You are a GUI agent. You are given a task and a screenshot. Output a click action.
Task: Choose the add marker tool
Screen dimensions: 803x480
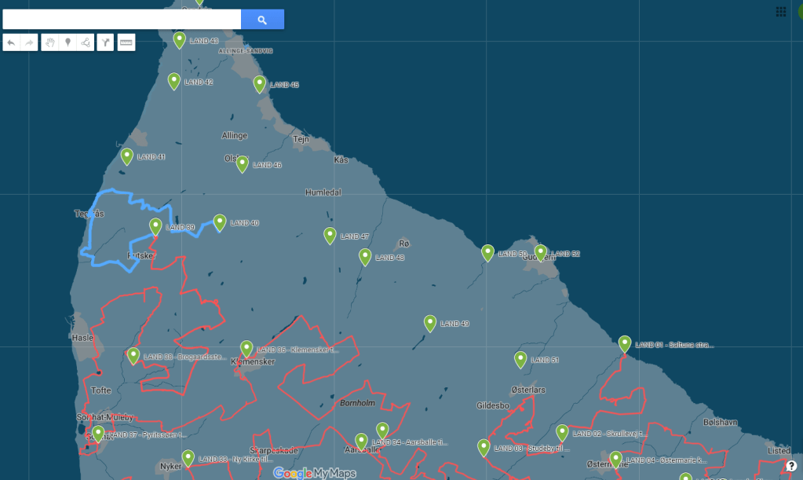(x=68, y=42)
